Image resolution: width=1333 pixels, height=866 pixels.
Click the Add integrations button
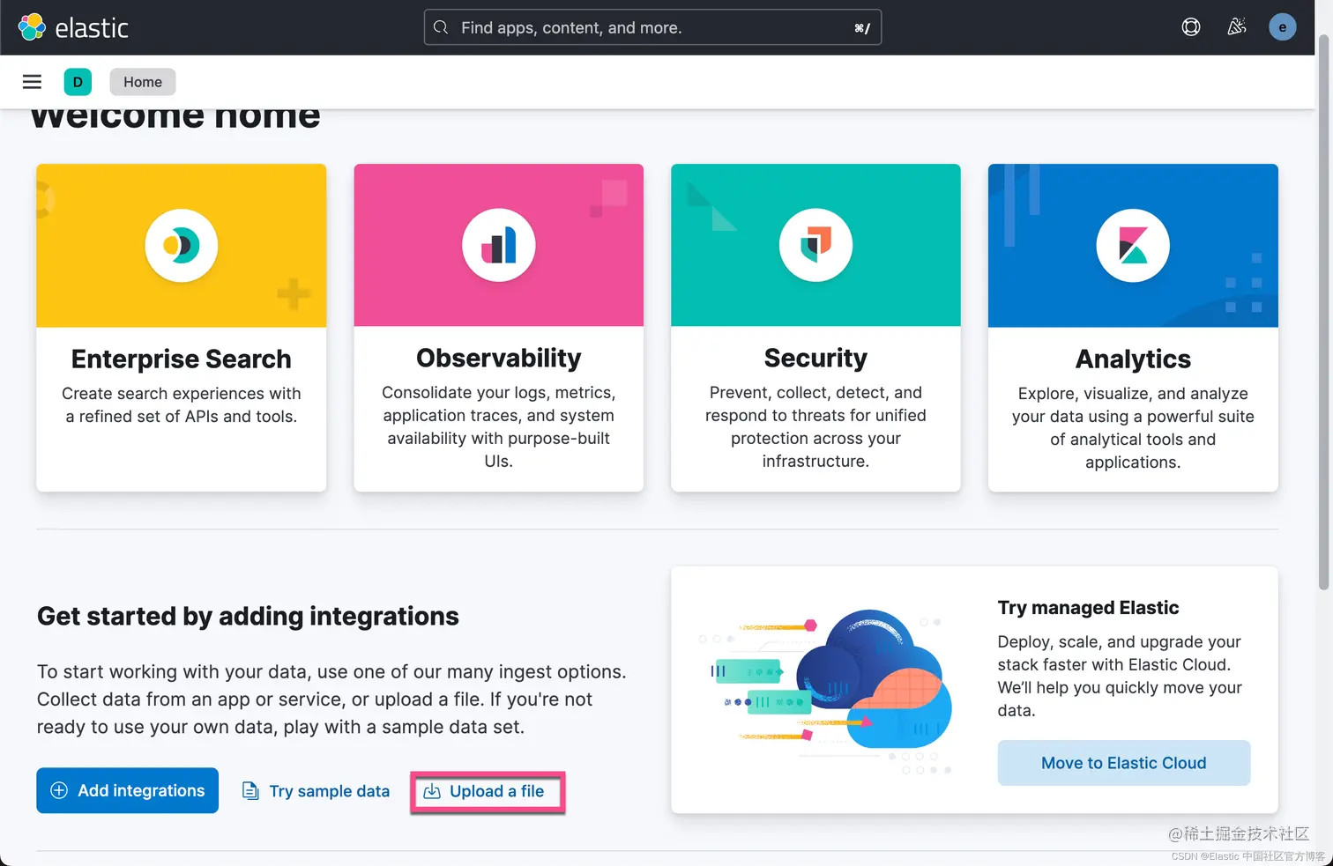[128, 790]
